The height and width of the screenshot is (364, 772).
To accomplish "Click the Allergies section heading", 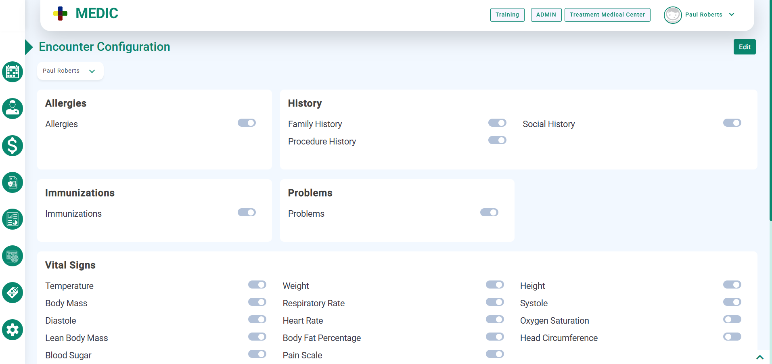I will coord(66,103).
